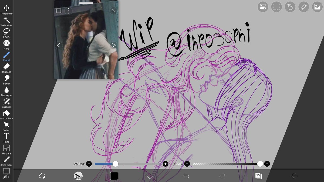Viewport: 324px width, 182px height.
Task: Select the Tela canvas tool
Action: coord(6,173)
